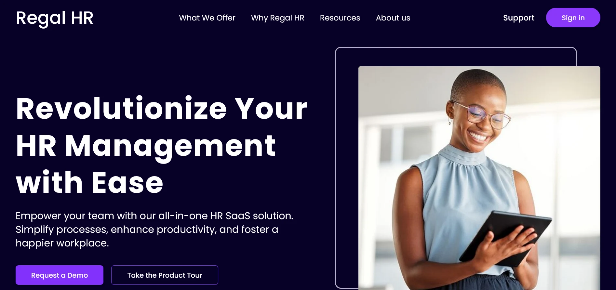Click the "happier workplace." text
This screenshot has width=616, height=290.
point(62,243)
